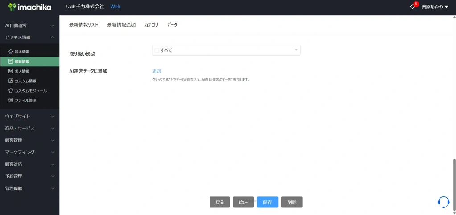
Task: Expand the 顧客管理 sidebar section
Action: (x=29, y=140)
